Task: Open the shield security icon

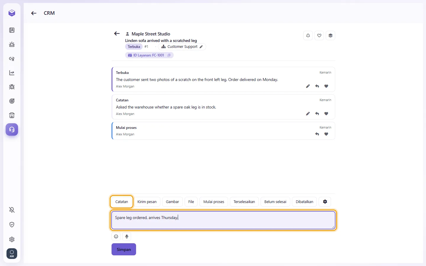Action: [x=12, y=225]
